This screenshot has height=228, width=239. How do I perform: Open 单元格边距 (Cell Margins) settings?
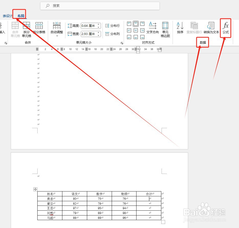click(165, 28)
